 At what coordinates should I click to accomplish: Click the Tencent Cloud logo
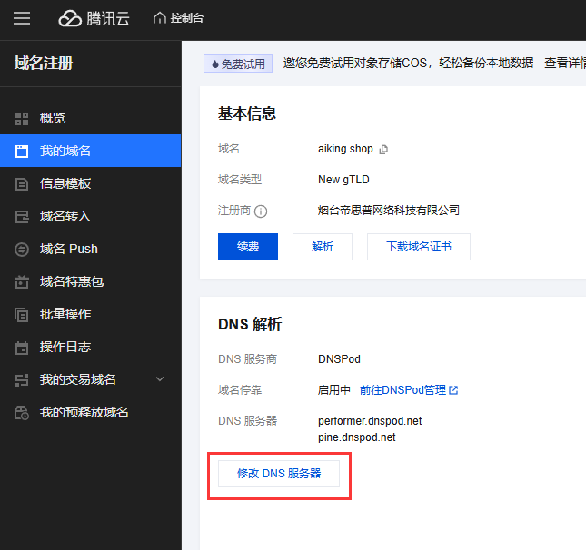coord(94,18)
